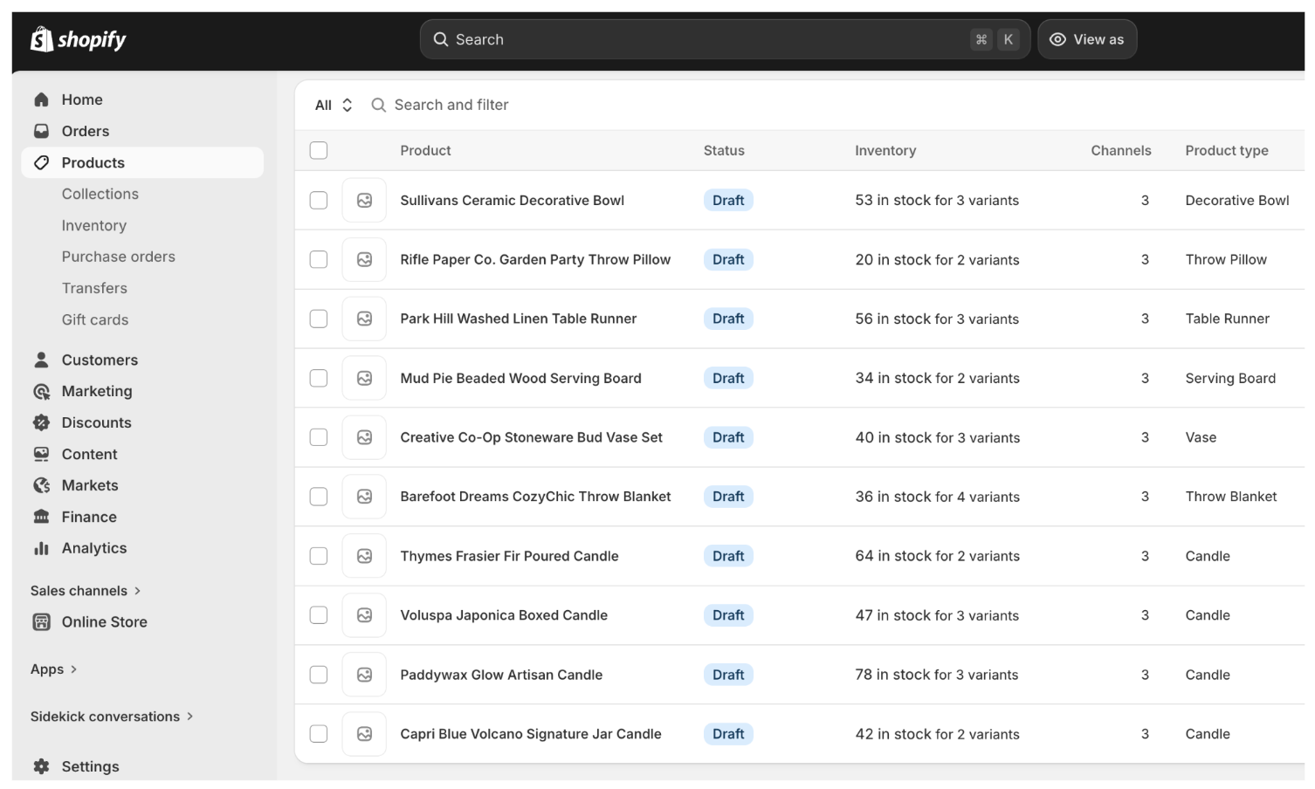Open Voluspa Japonica Boxed Candle product
This screenshot has width=1315, height=789.
[504, 615]
